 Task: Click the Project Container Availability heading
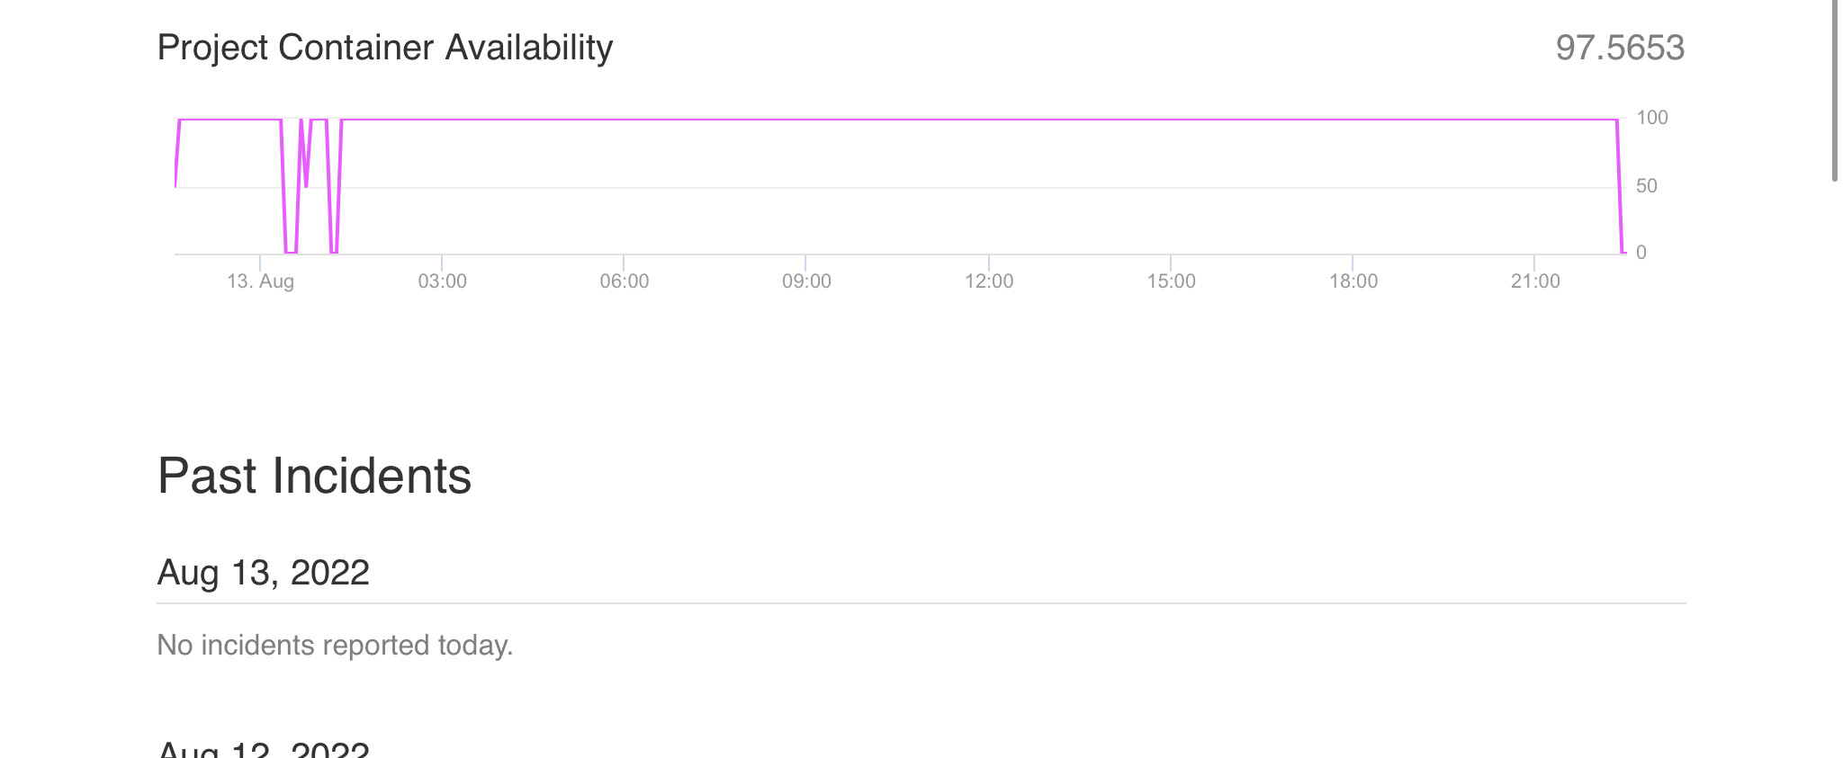coord(385,48)
